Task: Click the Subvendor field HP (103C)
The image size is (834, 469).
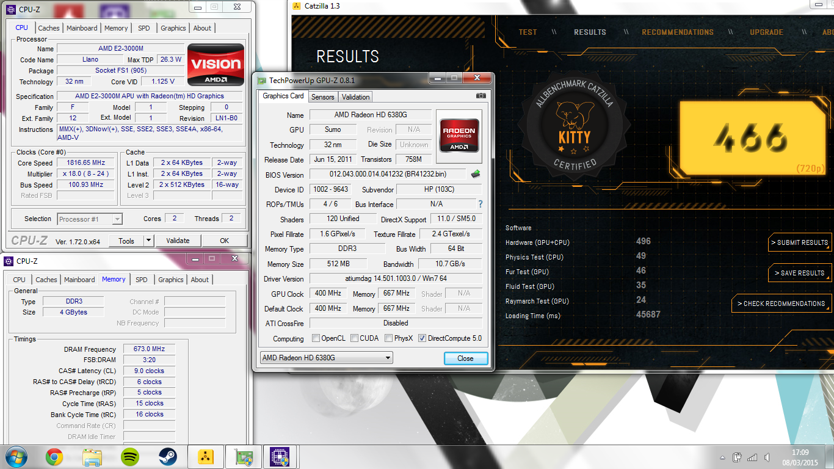Action: [439, 189]
